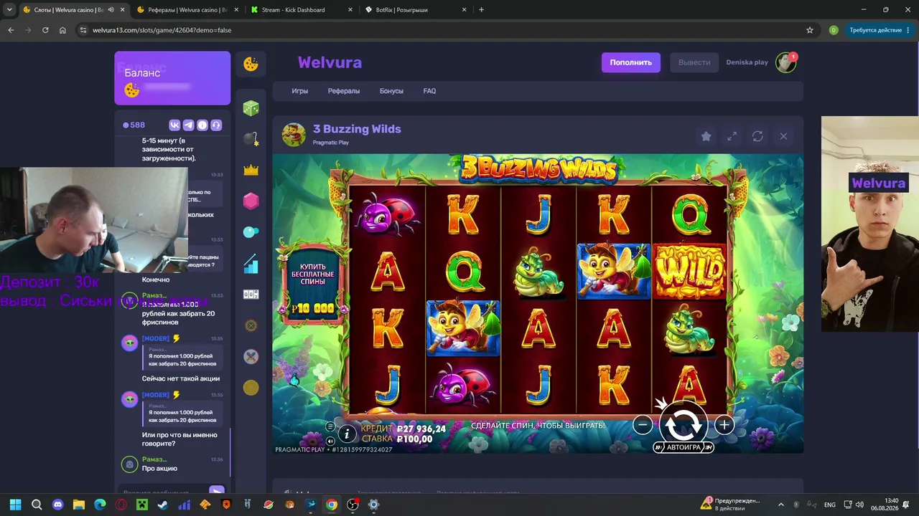
Task: Increase the bet with the plus button
Action: coord(724,425)
